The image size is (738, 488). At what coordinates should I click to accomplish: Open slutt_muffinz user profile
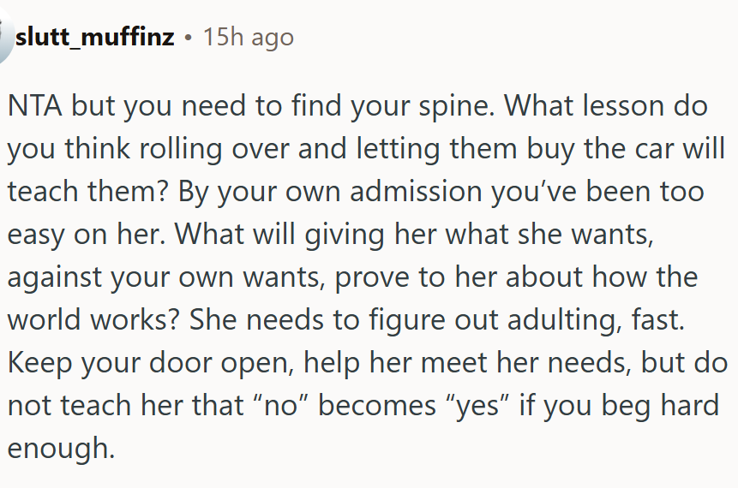point(95,38)
